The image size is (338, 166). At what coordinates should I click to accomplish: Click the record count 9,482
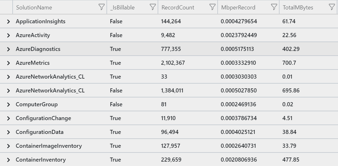(x=168, y=35)
